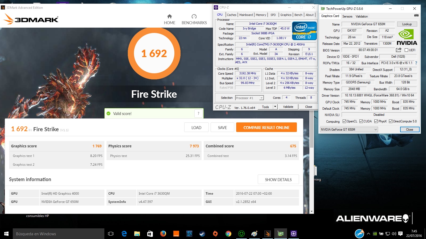Expand the CPU-Z Tools dropdown arrow
Viewport: 426px width, 239px height.
click(275, 107)
